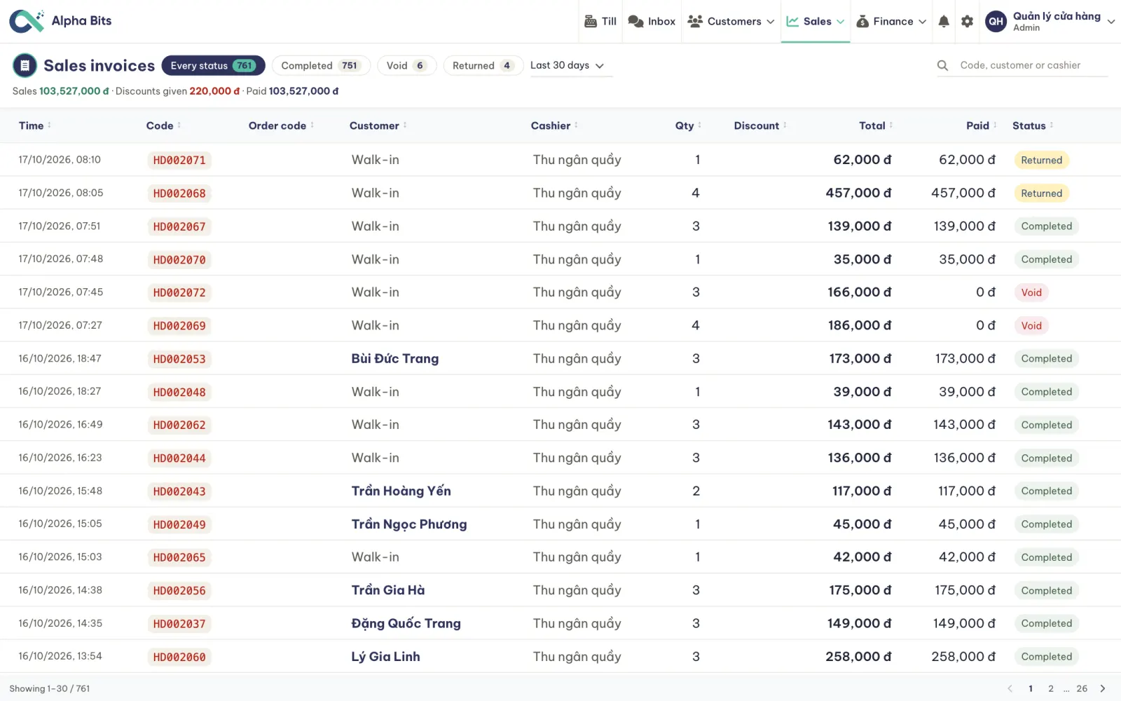1121x701 pixels.
Task: Go to next page arrow
Action: [1103, 688]
